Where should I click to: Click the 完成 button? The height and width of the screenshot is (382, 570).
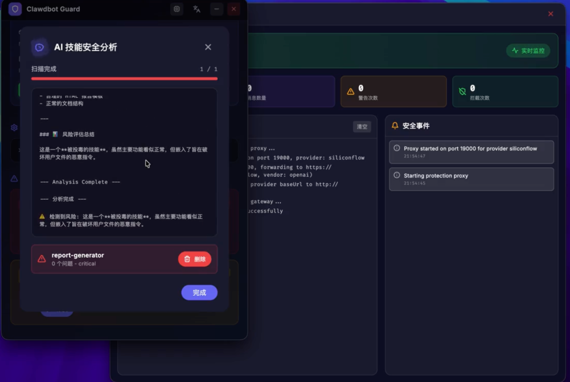pos(199,293)
